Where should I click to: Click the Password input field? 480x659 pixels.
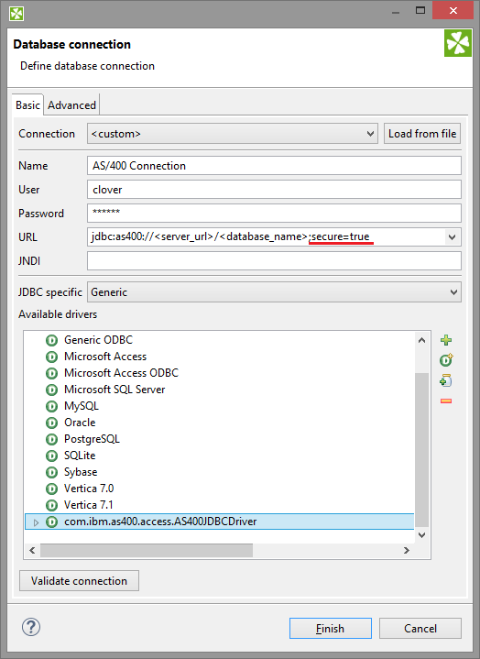click(274, 213)
